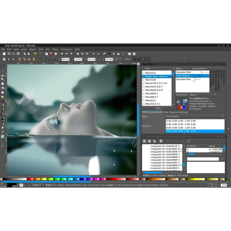Toggle the width/height lock icon

[99, 59]
